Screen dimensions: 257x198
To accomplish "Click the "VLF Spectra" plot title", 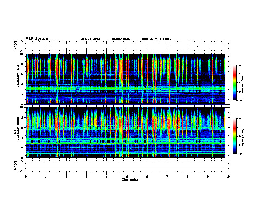I will (37, 39).
